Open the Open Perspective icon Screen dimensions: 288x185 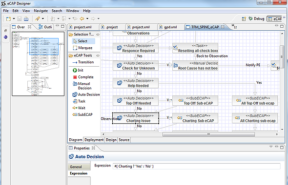click(244, 18)
